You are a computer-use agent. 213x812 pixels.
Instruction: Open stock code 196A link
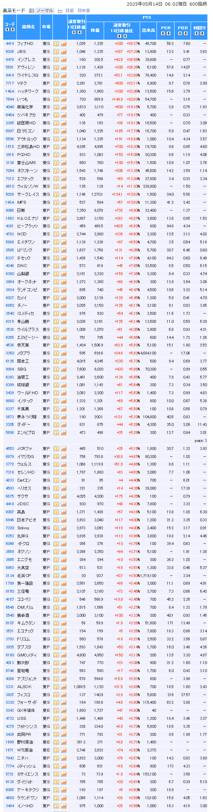pos(10,202)
